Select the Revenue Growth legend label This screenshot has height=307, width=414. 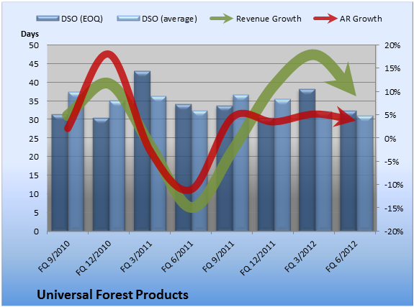coord(269,19)
